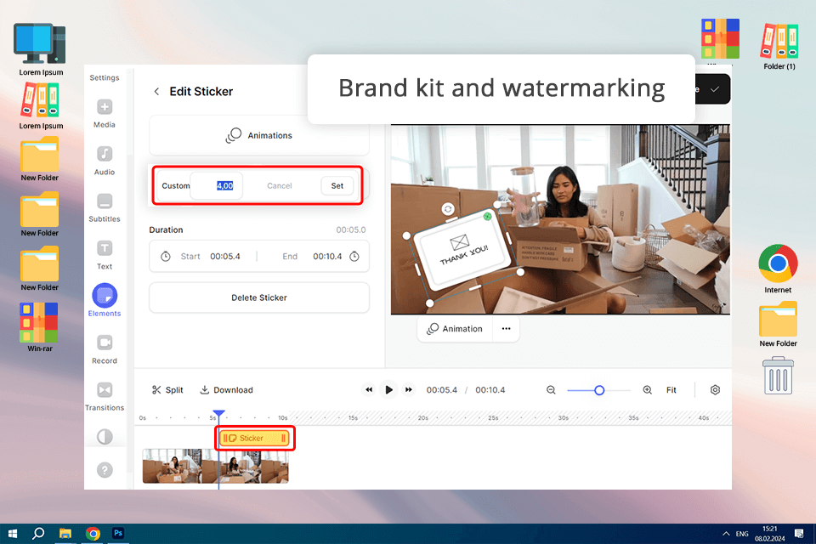Open taskbar search magnifier
Viewport: 816px width, 544px height.
pyautogui.click(x=38, y=534)
